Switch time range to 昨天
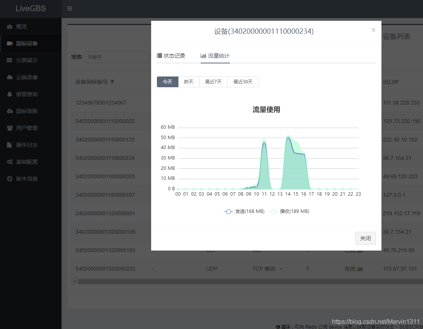The height and width of the screenshot is (329, 423). point(189,82)
